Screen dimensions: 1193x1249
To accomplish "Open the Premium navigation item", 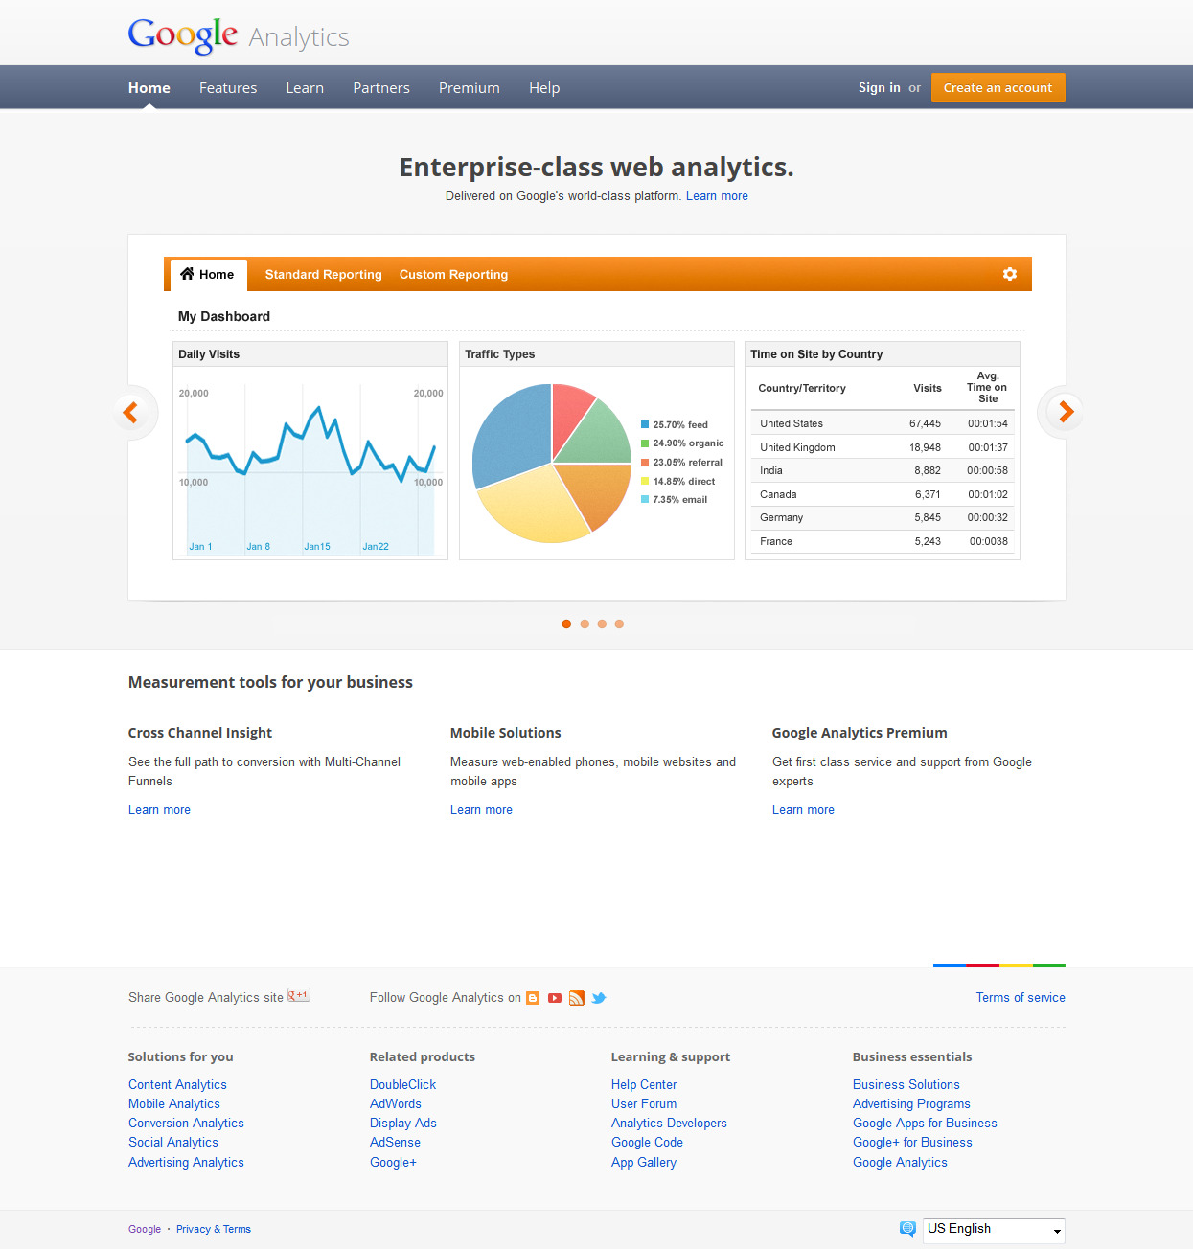I will (470, 88).
